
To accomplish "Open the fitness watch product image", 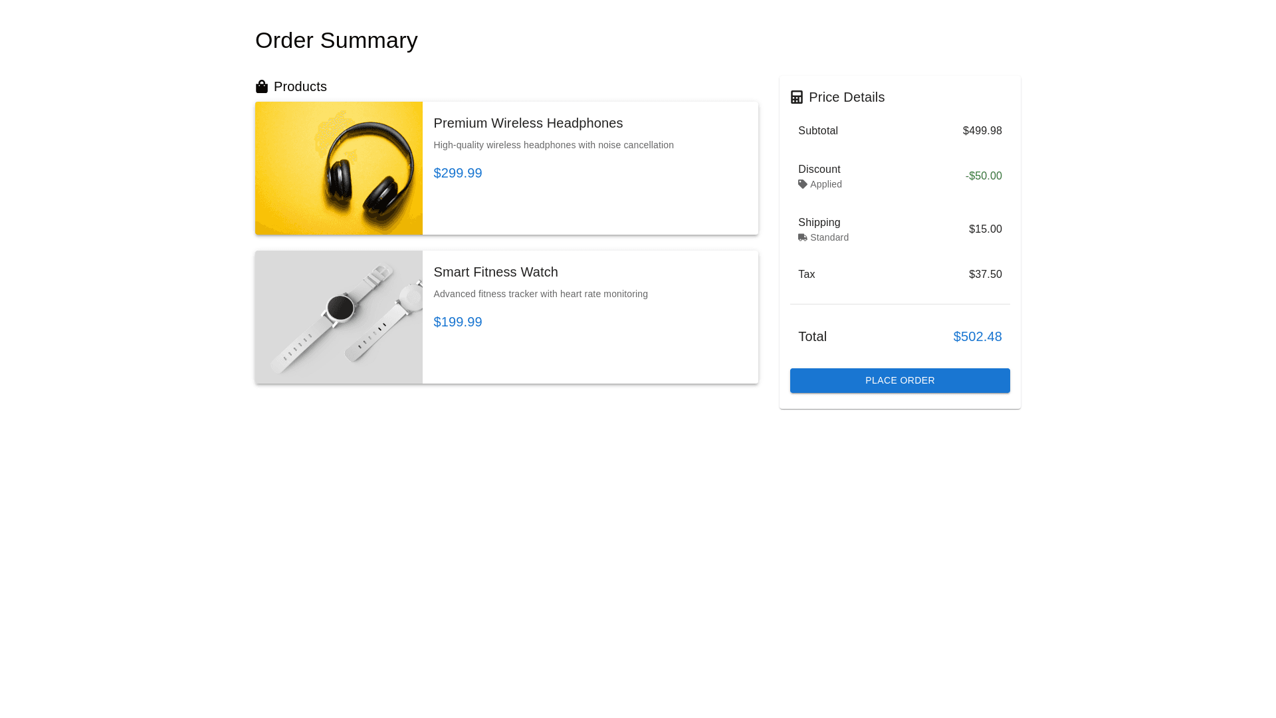I will click(339, 317).
